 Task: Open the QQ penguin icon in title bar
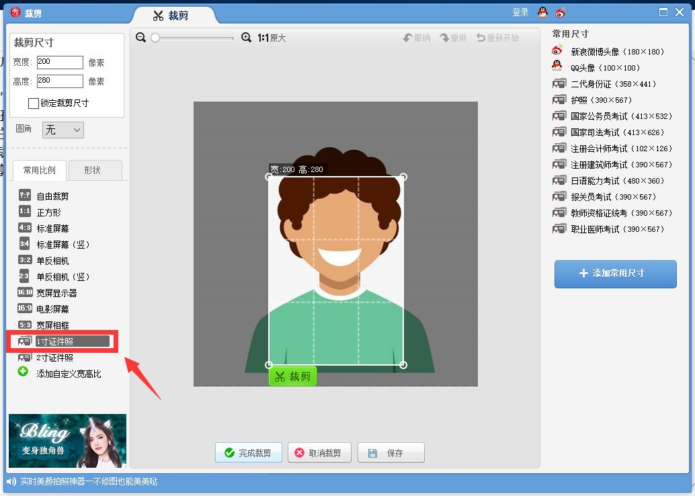(542, 12)
